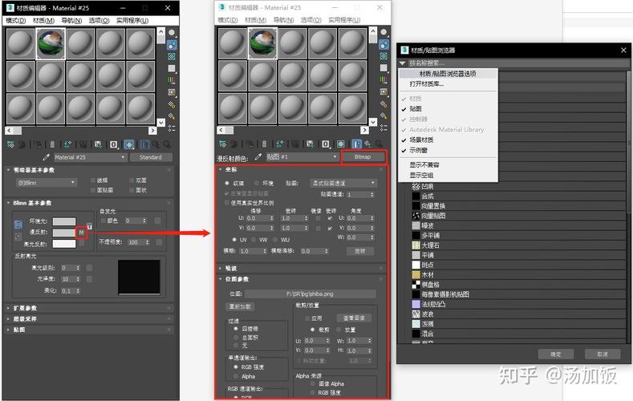Click the material eyedropper next to Material #25

(x=46, y=157)
